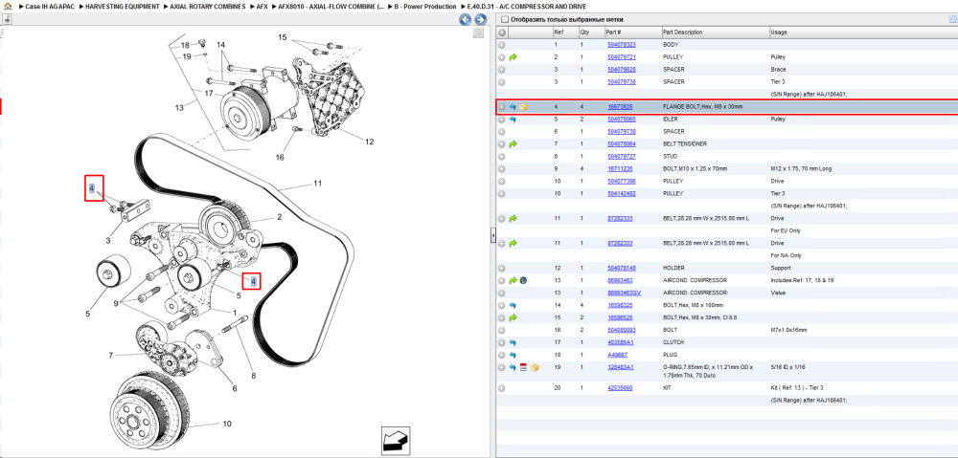Sort by the Part Description column header
This screenshot has width=958, height=458.
(x=715, y=33)
